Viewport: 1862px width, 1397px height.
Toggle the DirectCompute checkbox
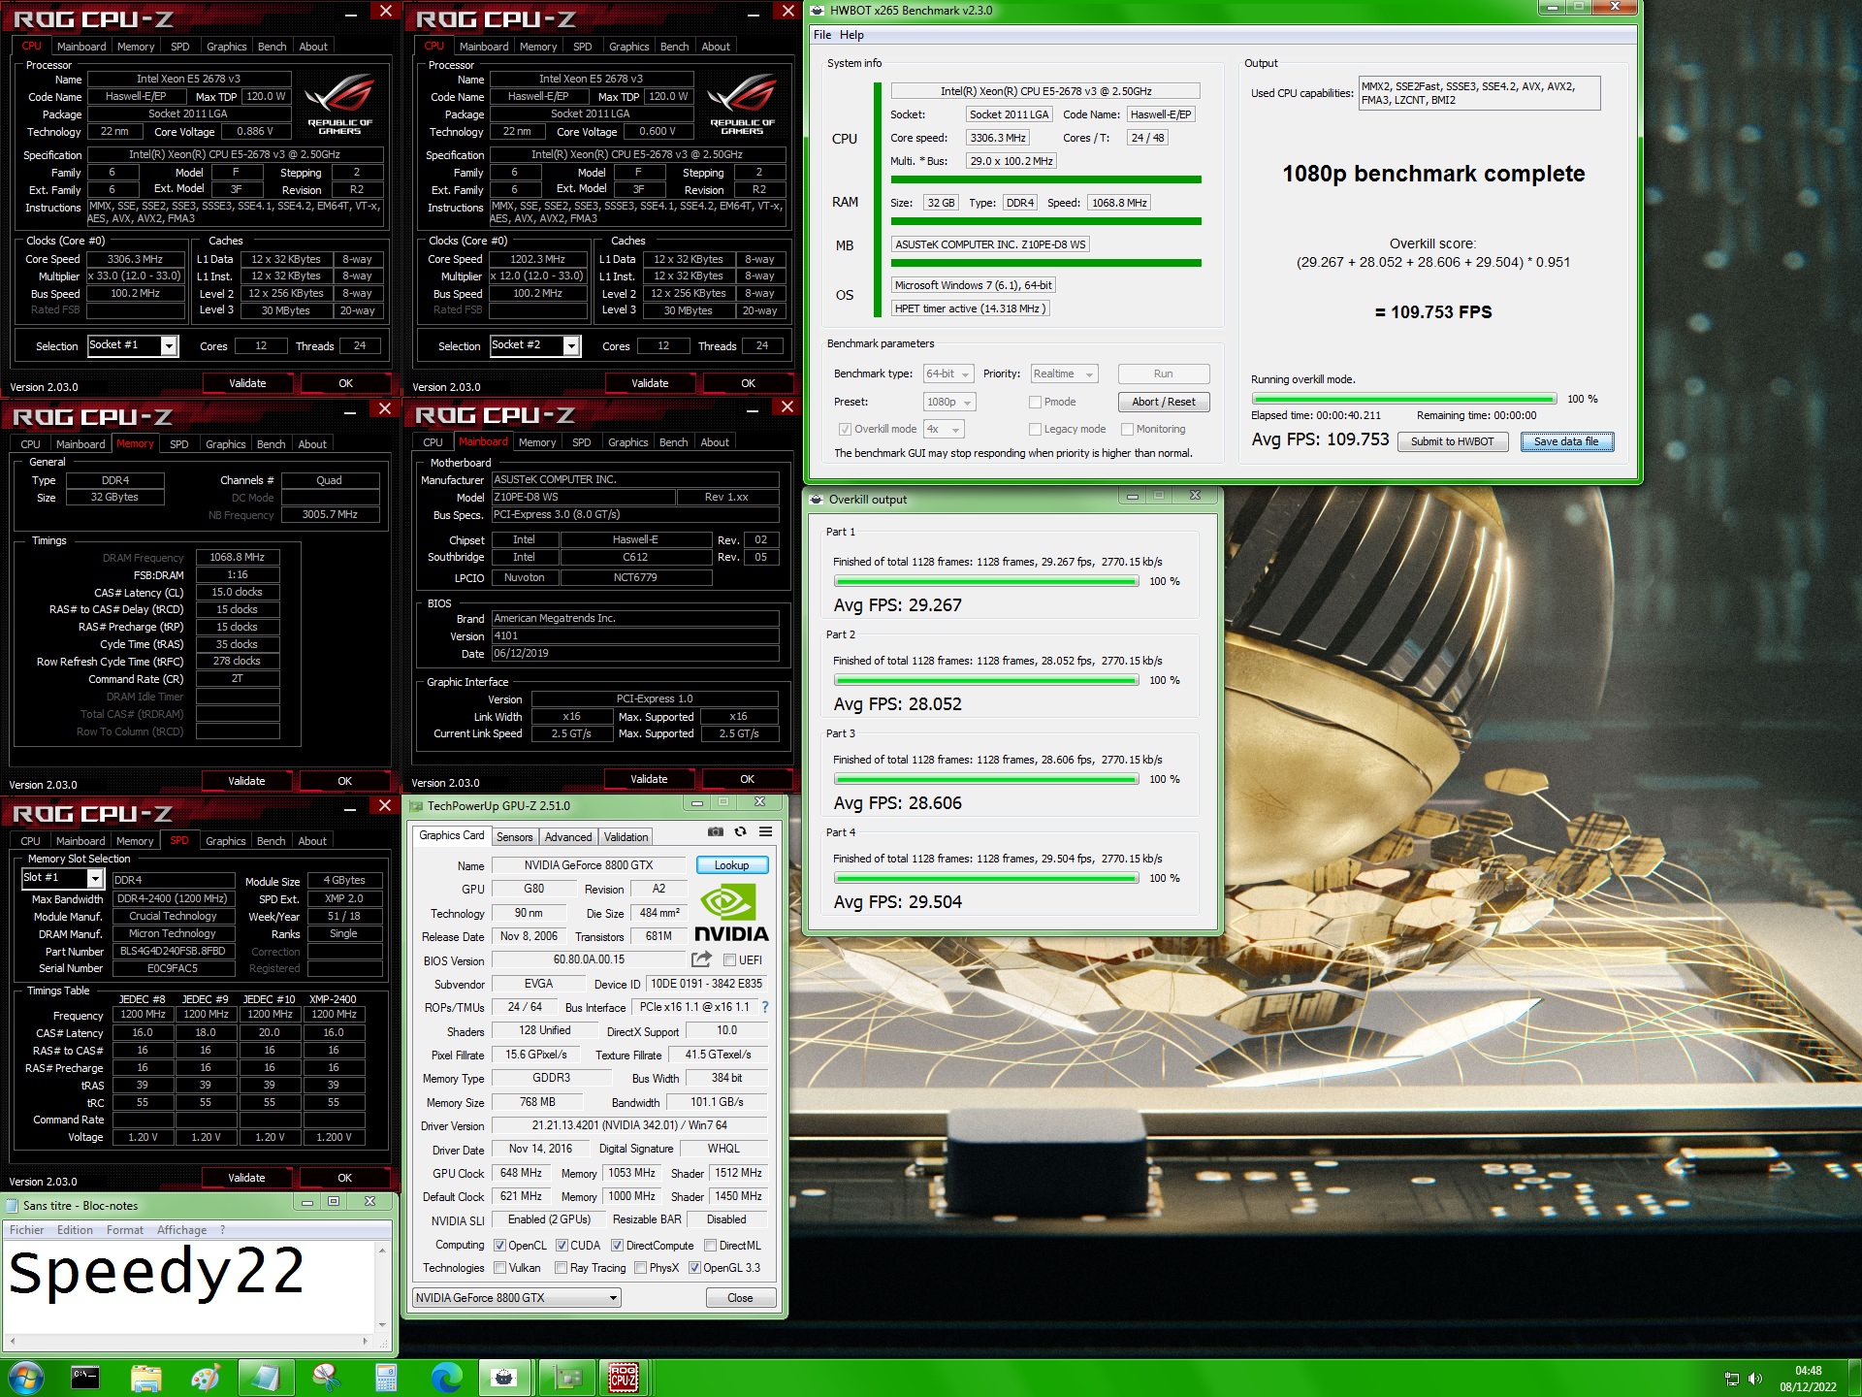617,1245
